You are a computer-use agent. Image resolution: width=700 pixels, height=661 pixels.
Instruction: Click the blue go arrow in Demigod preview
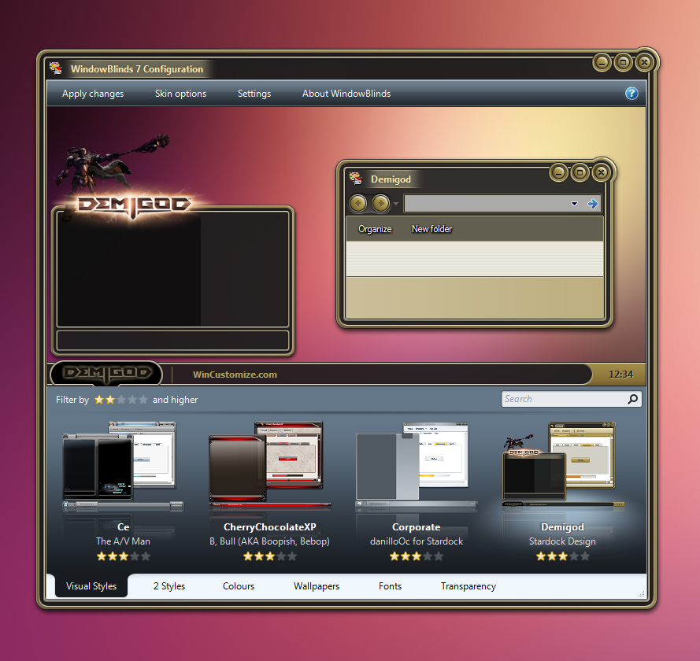592,204
